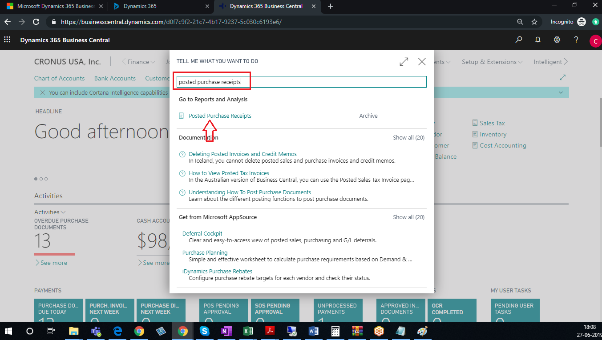Open the app launcher waffle icon
Image resolution: width=602 pixels, height=340 pixels.
tap(7, 40)
